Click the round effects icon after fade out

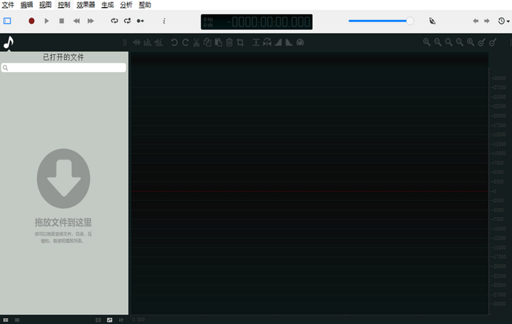[x=300, y=42]
